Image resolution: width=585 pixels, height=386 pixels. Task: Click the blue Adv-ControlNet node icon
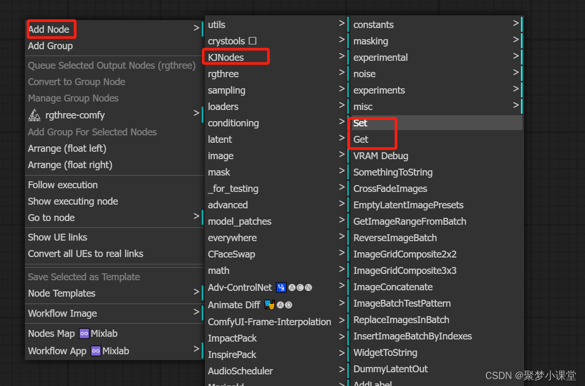click(x=281, y=287)
